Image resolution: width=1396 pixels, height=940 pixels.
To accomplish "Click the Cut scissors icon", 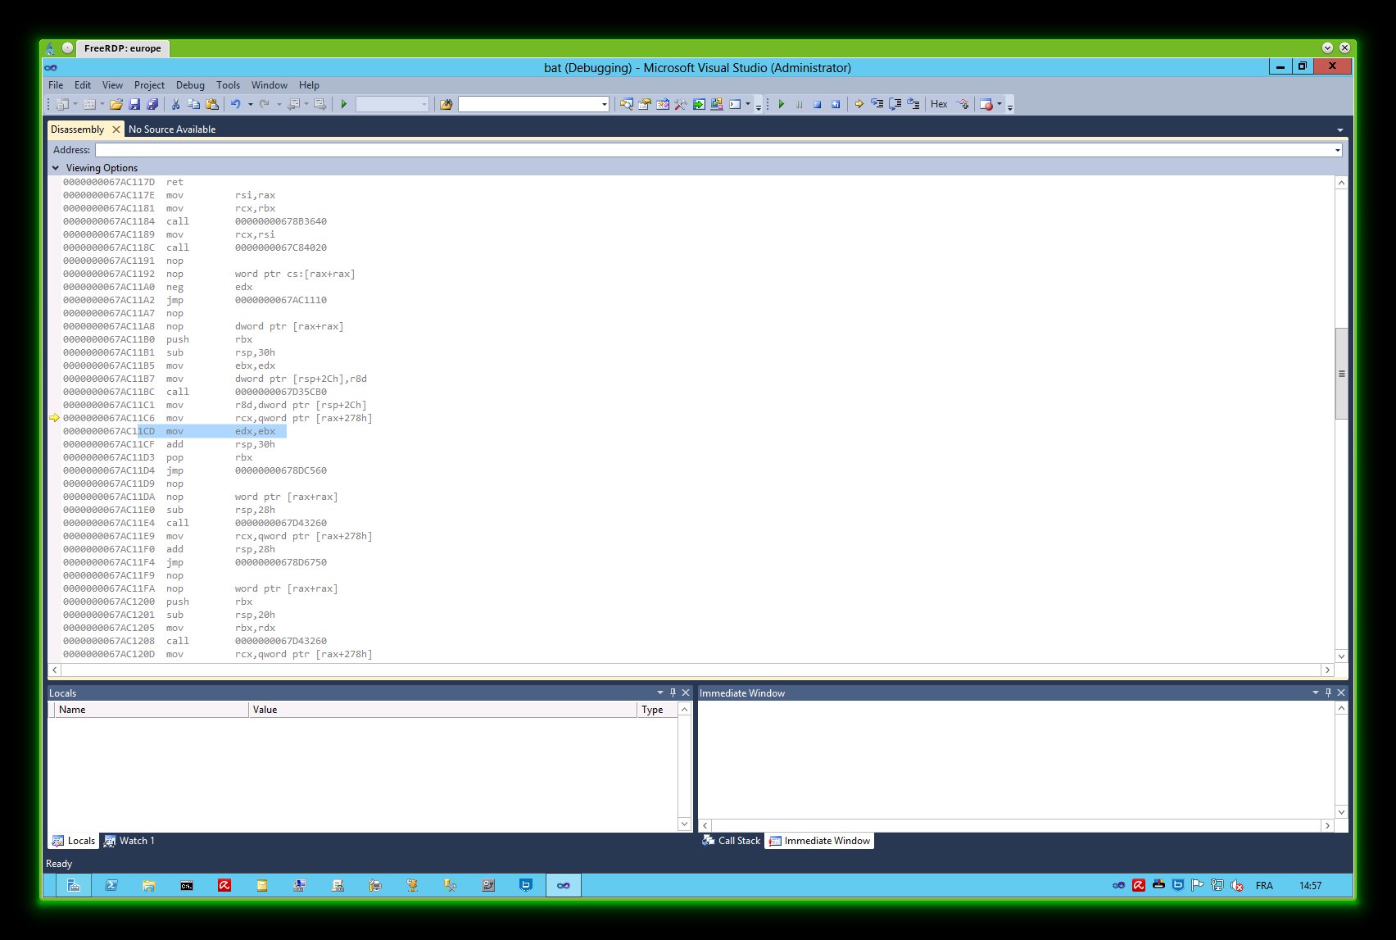I will [175, 104].
